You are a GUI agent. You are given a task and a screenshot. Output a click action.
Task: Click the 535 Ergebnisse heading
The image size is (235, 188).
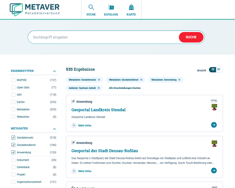click(80, 69)
